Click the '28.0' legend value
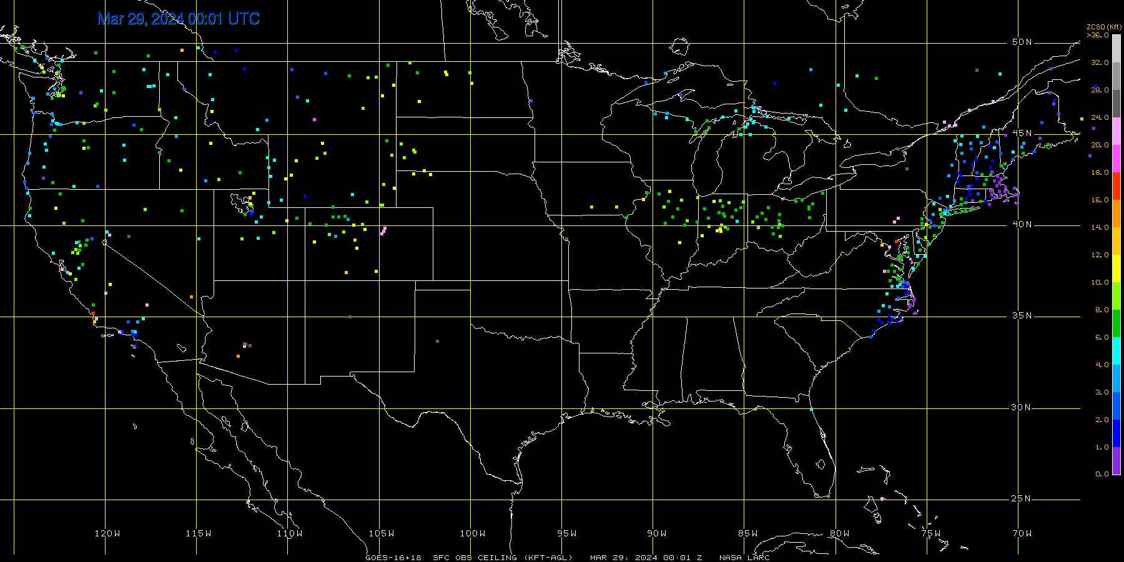This screenshot has width=1124, height=562. click(x=1100, y=90)
